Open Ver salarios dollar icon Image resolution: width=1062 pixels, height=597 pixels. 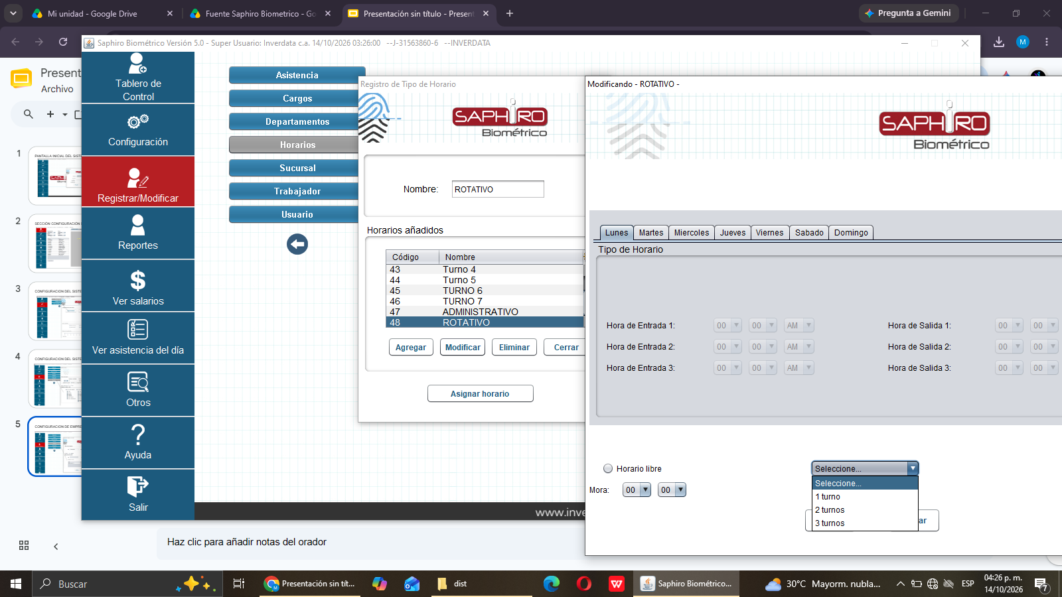(x=138, y=281)
